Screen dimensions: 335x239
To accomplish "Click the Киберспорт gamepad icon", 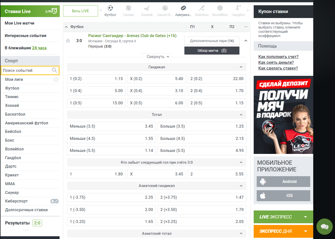I will [54, 201].
